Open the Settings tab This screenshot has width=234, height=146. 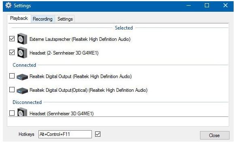click(65, 19)
